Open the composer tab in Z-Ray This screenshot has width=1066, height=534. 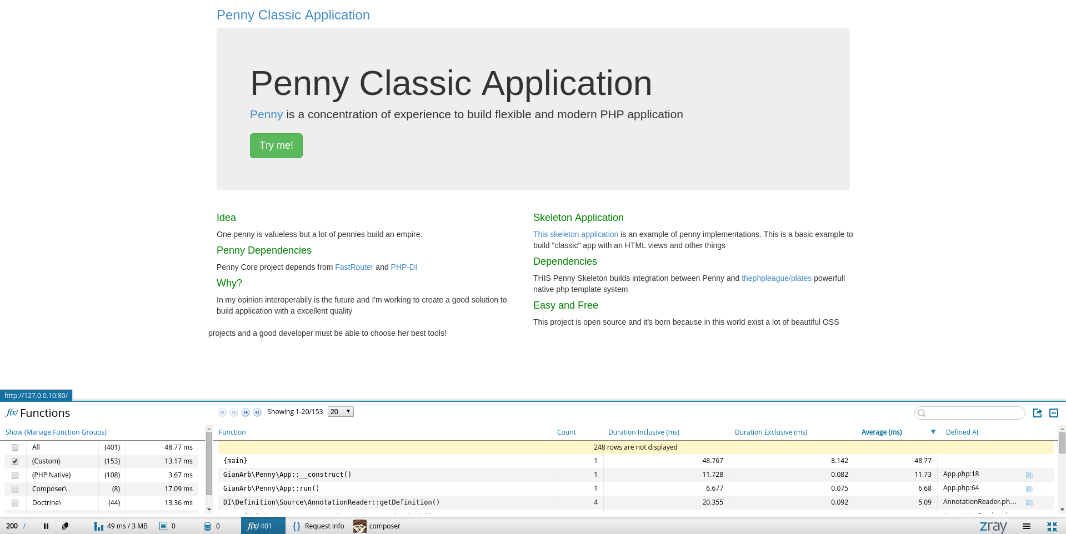[x=377, y=526]
